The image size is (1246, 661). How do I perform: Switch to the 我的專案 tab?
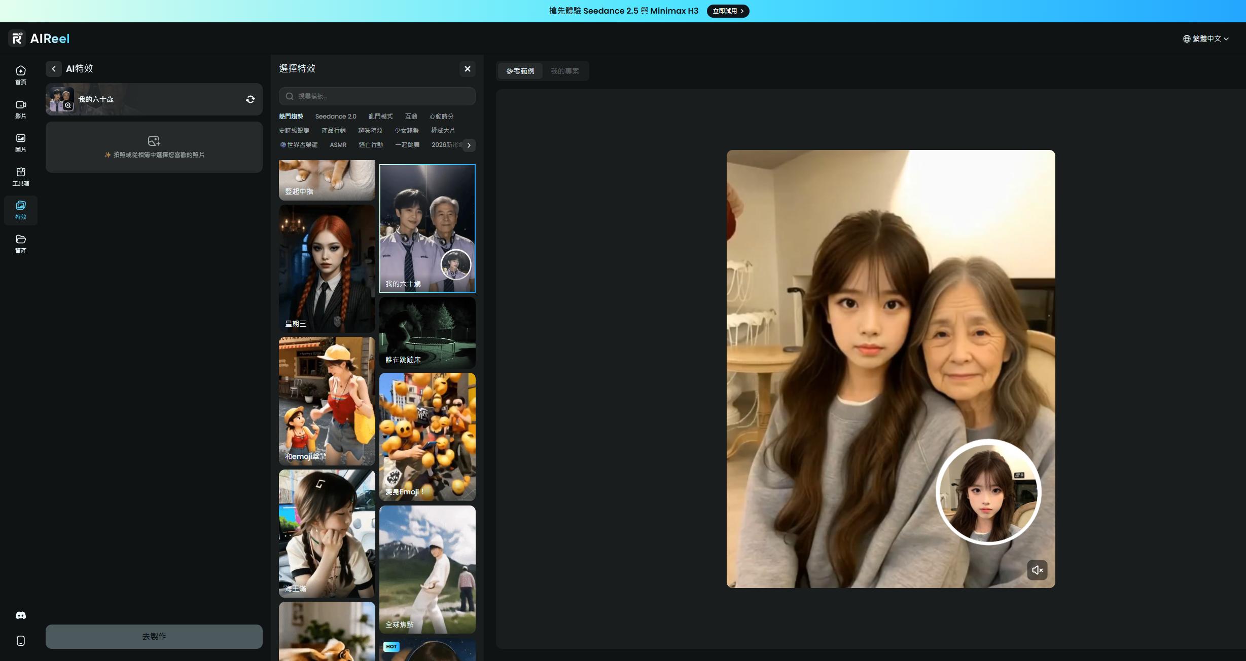pos(565,71)
